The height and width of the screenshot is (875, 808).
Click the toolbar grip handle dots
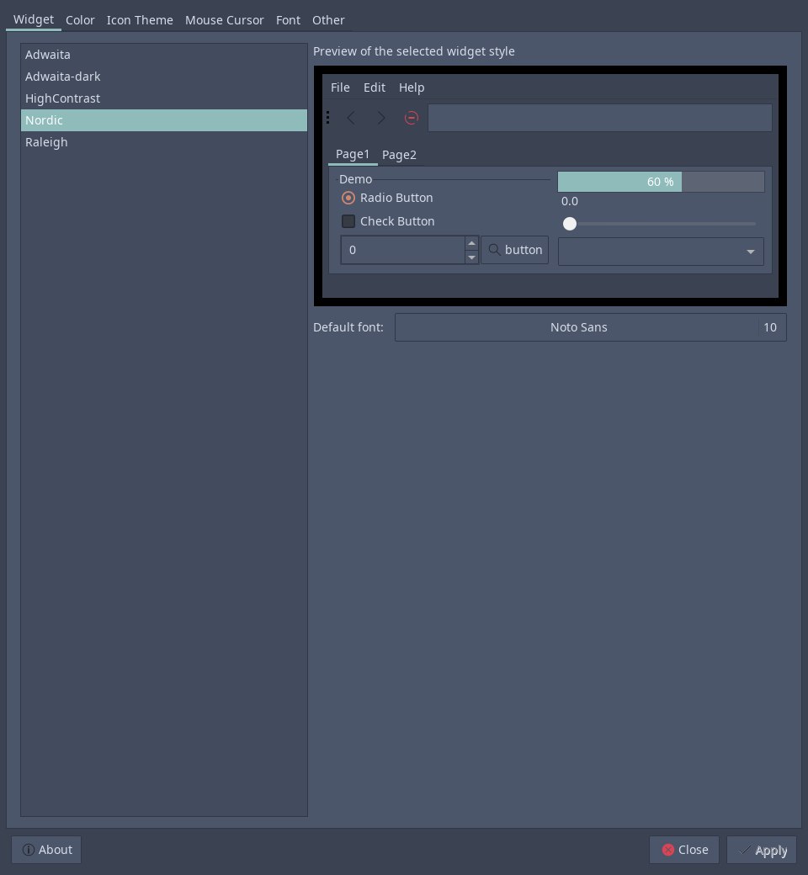(327, 117)
